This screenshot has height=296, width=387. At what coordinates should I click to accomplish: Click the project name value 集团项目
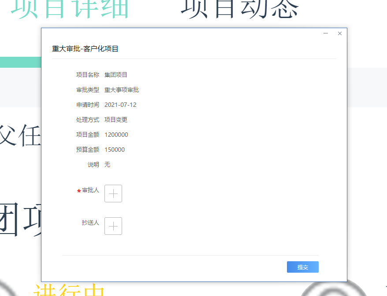tap(116, 75)
